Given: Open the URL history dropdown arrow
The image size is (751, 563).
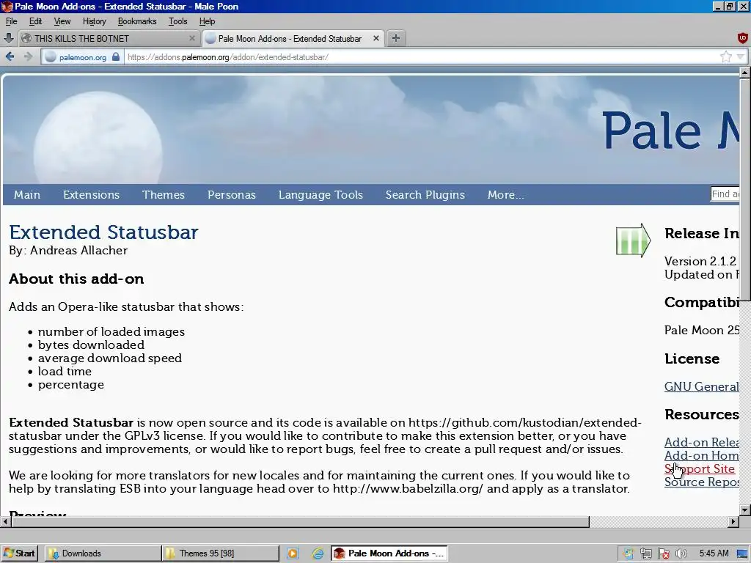Looking at the screenshot, I should click(741, 57).
